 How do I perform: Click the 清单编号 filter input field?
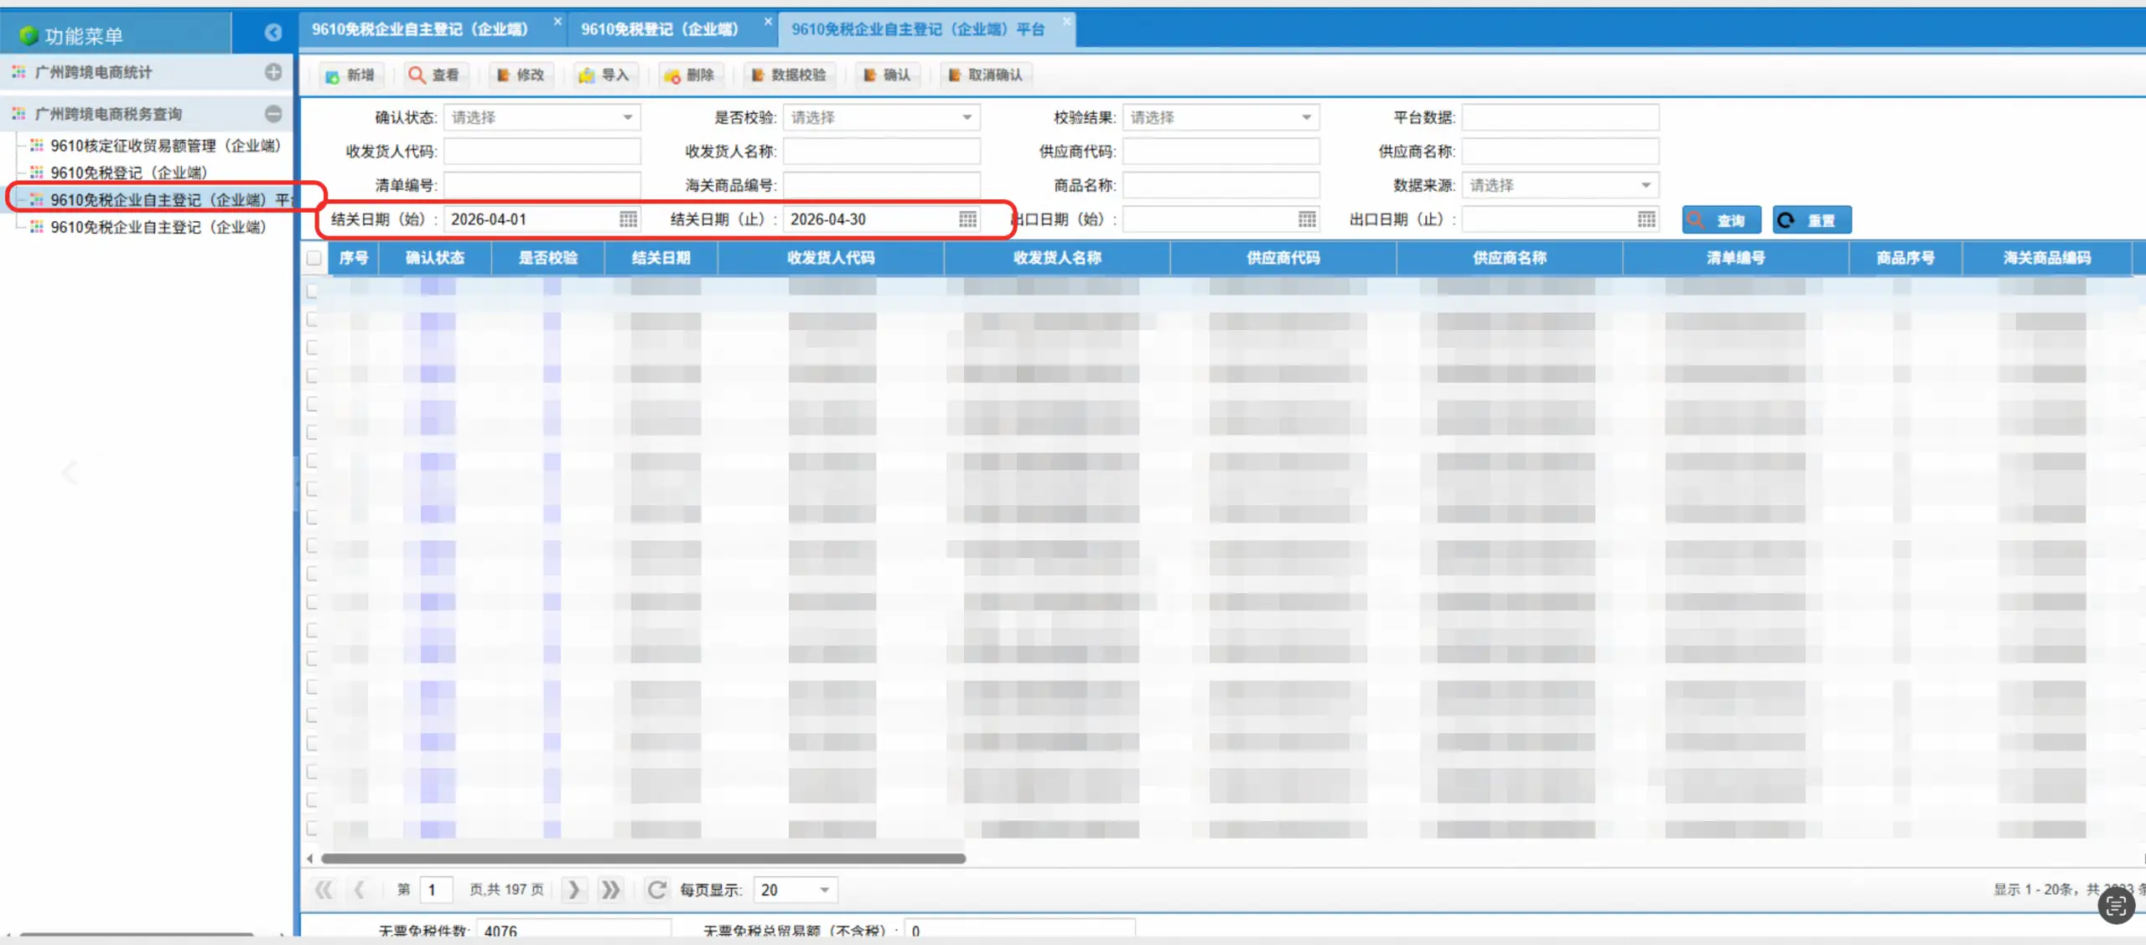point(542,185)
